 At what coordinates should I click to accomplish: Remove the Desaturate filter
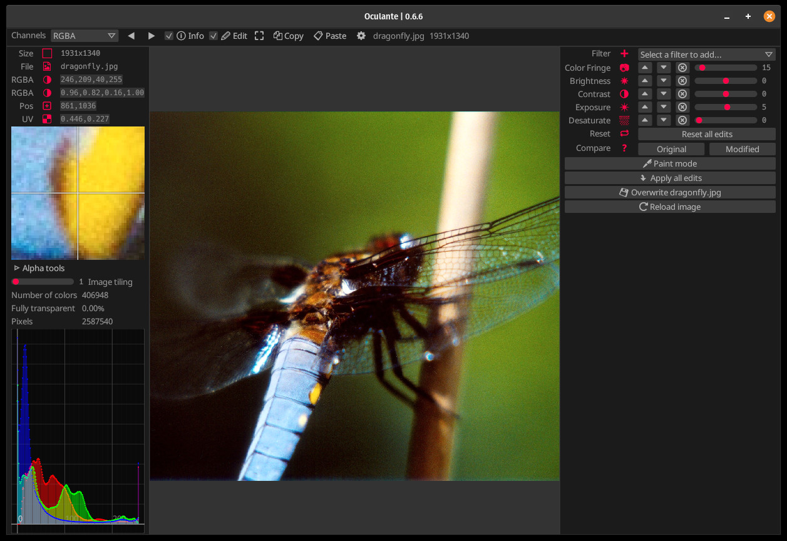pos(682,120)
